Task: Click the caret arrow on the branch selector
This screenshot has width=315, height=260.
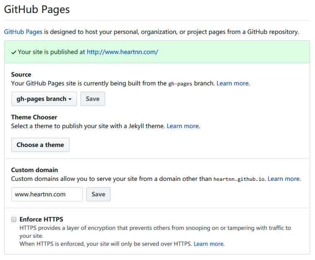Action: (x=70, y=99)
